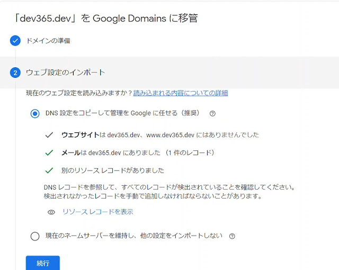Open the ドメインの準備 step
The width and height of the screenshot is (339, 270).
pos(48,41)
